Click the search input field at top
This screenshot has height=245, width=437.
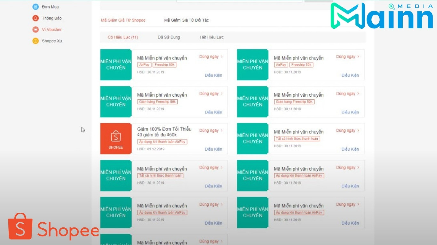point(239,1)
